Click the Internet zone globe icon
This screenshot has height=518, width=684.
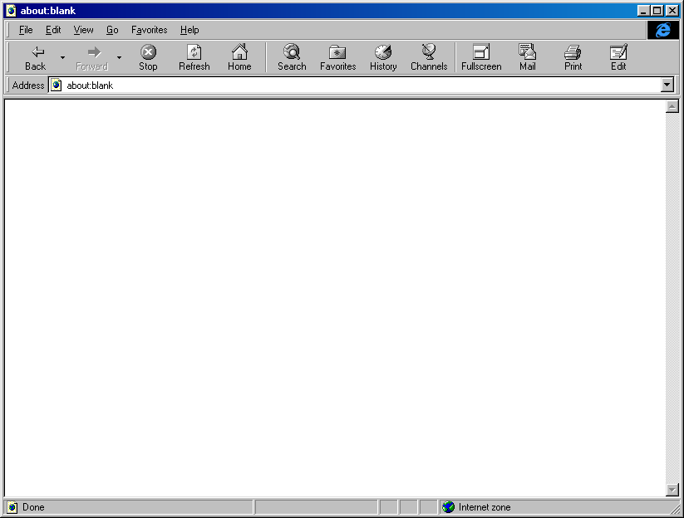coord(448,506)
